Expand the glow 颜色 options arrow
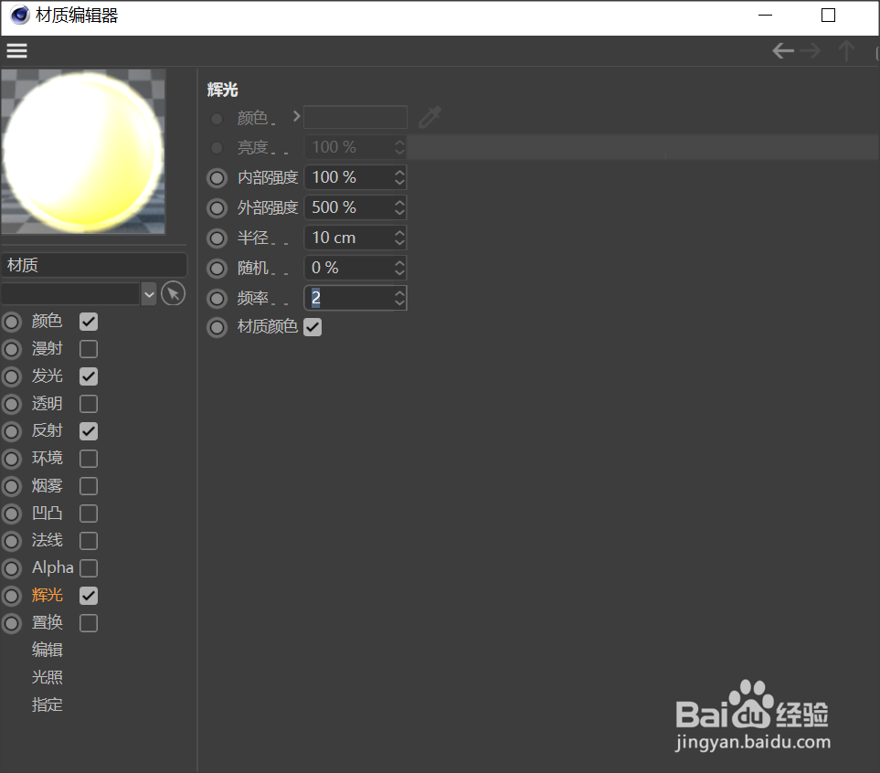Screen dimensions: 880x773 click(x=294, y=117)
